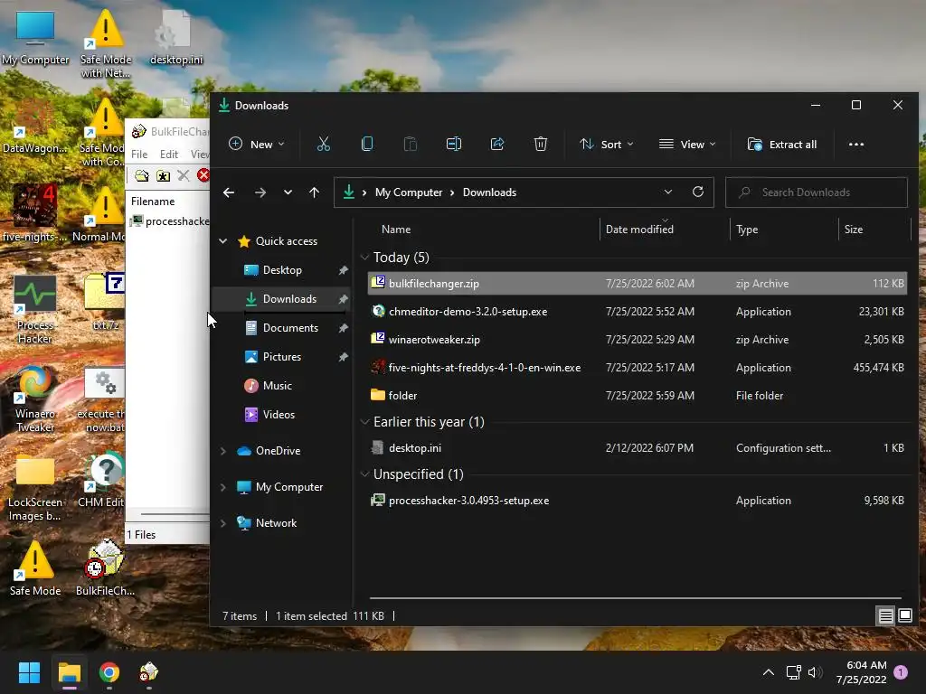The height and width of the screenshot is (694, 926).
Task: Click the add files icon in BulkFileChanger toolbar
Action: click(x=142, y=175)
